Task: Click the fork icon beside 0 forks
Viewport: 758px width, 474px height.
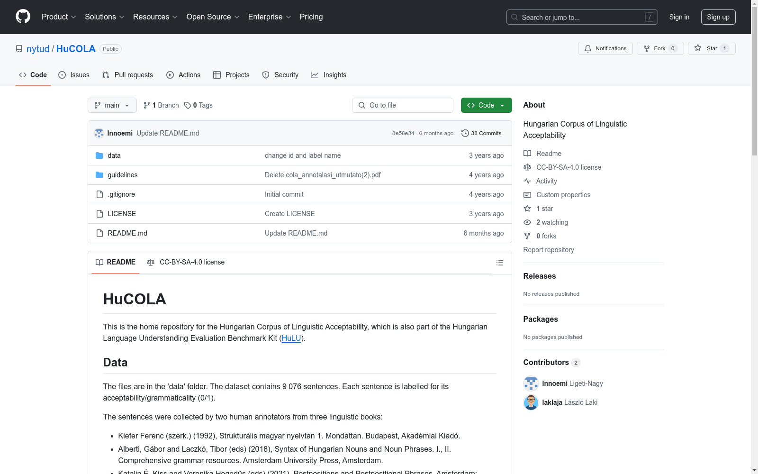Action: tap(527, 236)
